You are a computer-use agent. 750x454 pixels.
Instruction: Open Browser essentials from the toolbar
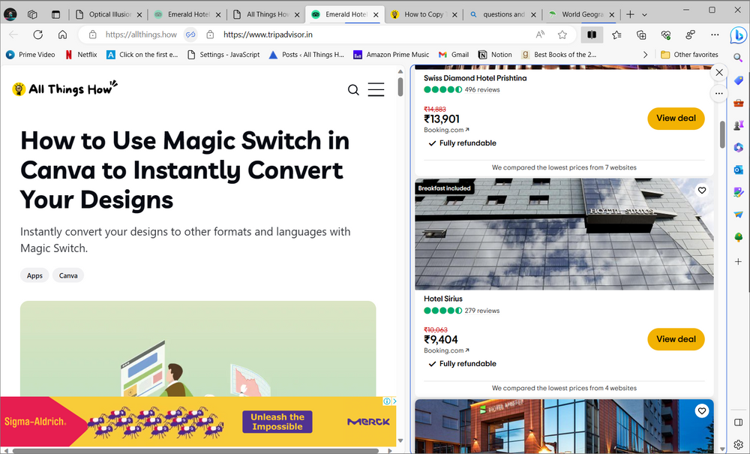click(665, 35)
